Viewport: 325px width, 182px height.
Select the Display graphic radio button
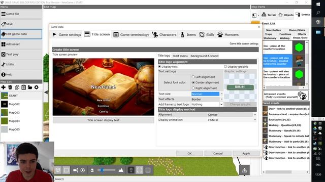click(x=225, y=67)
